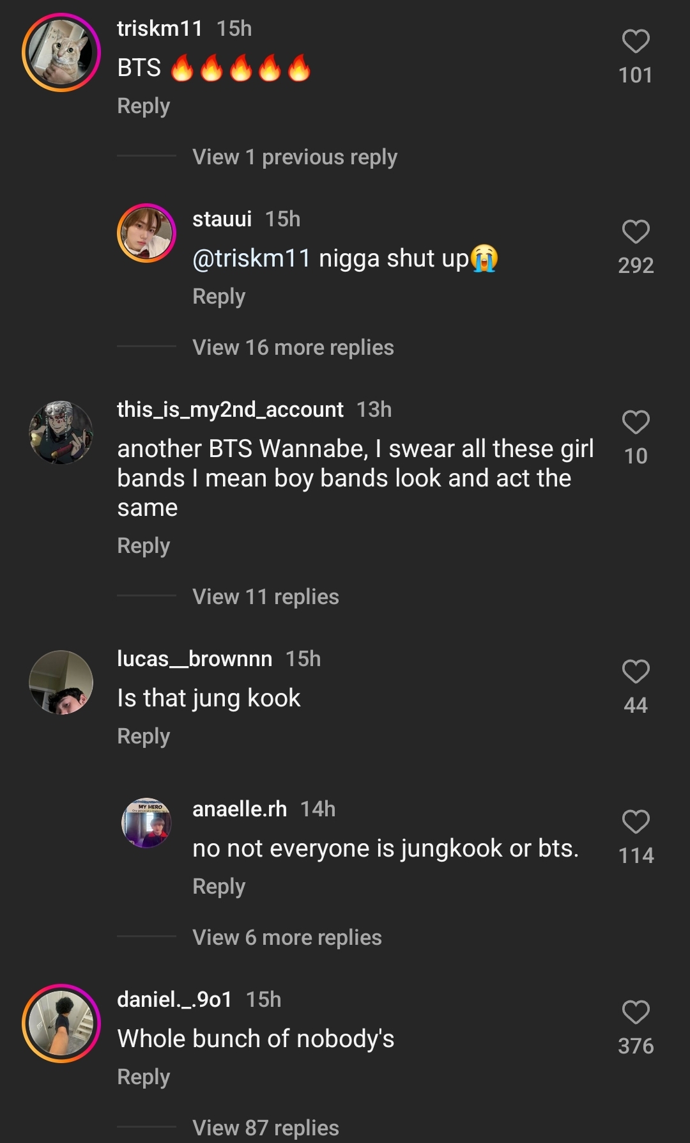Open lucas__brownnn's profile photo
690x1143 pixels.
pos(61,682)
